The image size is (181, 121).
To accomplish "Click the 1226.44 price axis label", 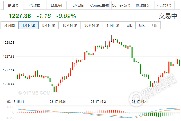I will tap(9, 84).
